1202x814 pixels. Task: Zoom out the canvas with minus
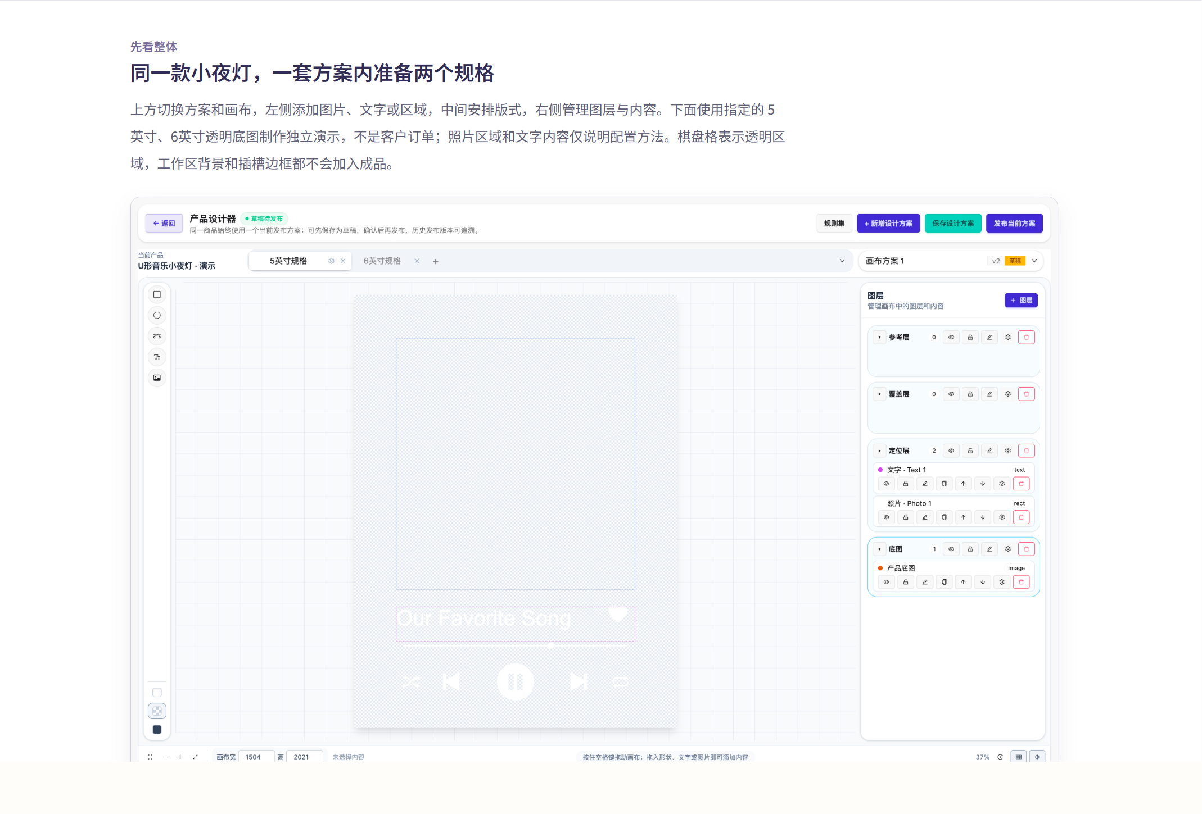pos(165,757)
